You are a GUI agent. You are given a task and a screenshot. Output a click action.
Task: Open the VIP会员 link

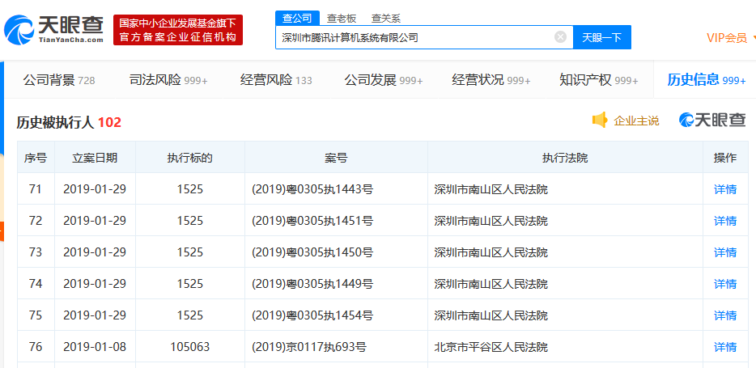727,37
